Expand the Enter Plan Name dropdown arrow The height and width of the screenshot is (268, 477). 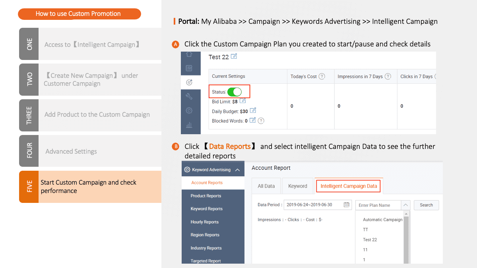405,205
